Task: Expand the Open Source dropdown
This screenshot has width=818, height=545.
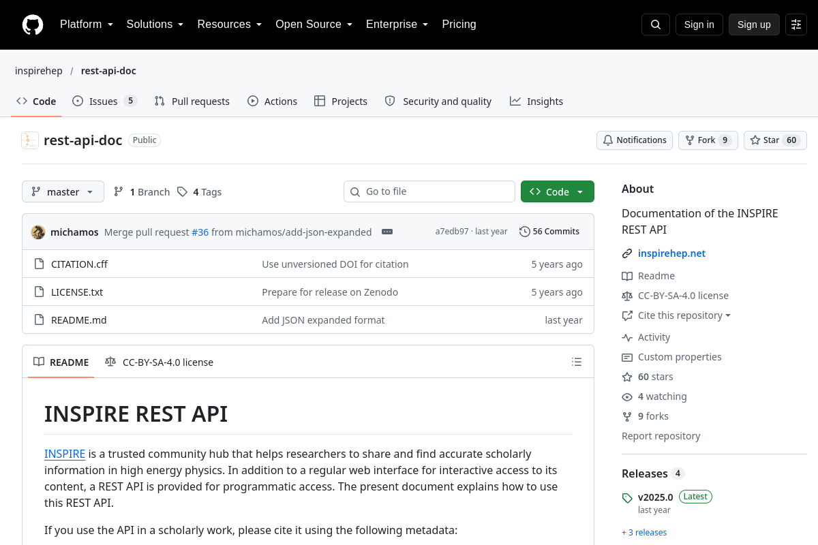Action: (314, 25)
